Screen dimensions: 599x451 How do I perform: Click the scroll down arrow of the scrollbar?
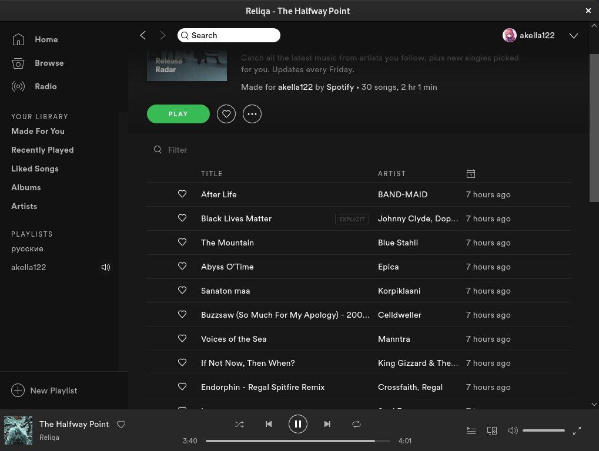coord(594,404)
